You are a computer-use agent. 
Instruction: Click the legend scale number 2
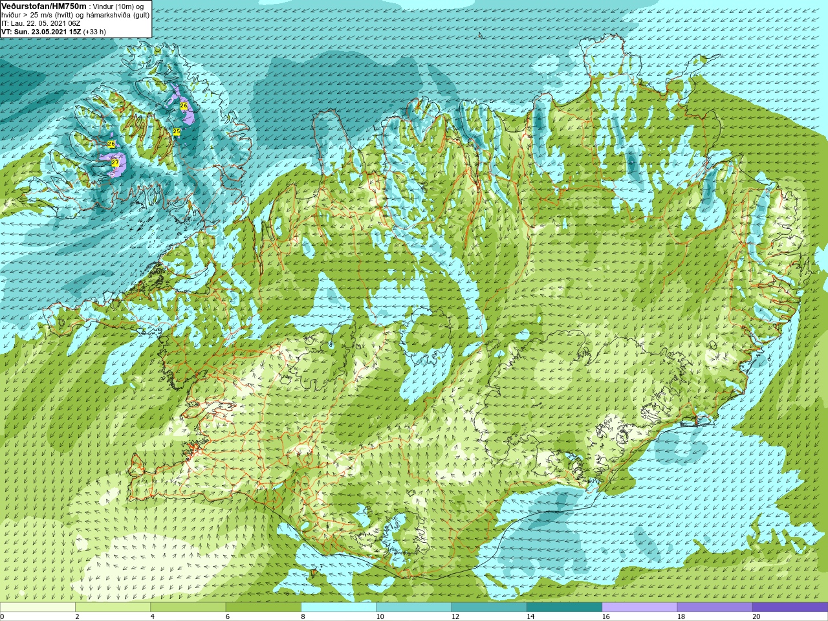(x=77, y=616)
